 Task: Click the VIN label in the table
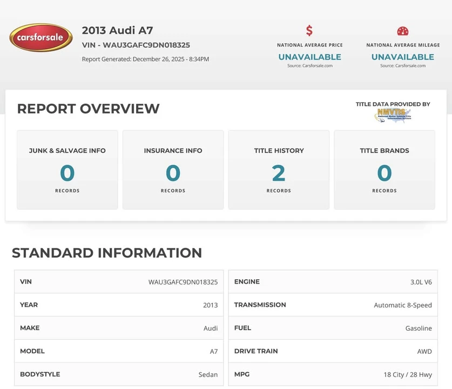26,281
